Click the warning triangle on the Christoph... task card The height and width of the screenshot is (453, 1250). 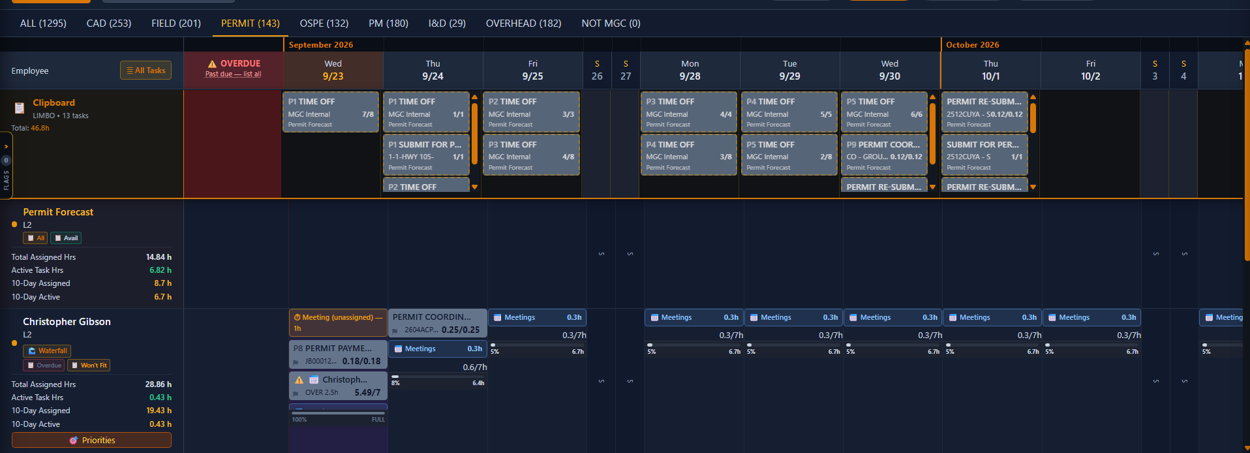tap(299, 380)
